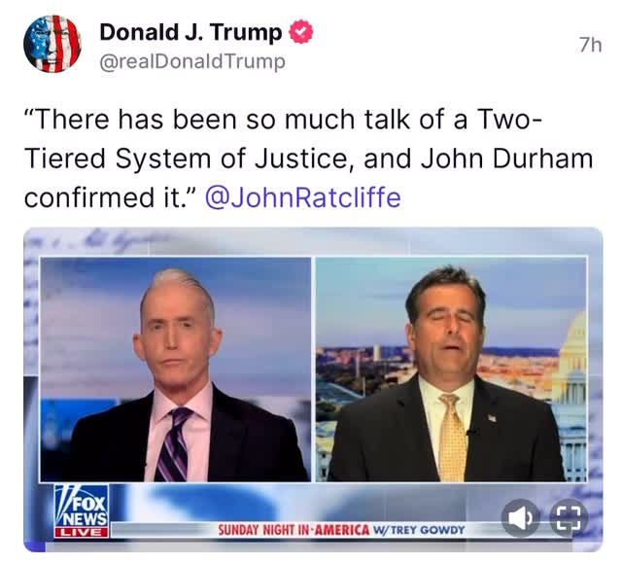Open the Donald J. Trump display name
The width and height of the screenshot is (622, 564).
(x=190, y=32)
